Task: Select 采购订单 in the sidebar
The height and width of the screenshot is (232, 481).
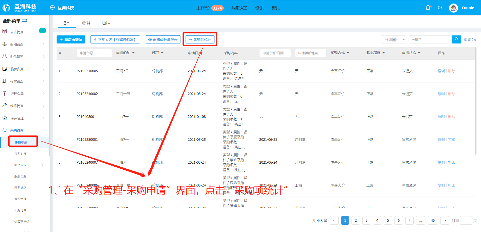Action: 20,210
